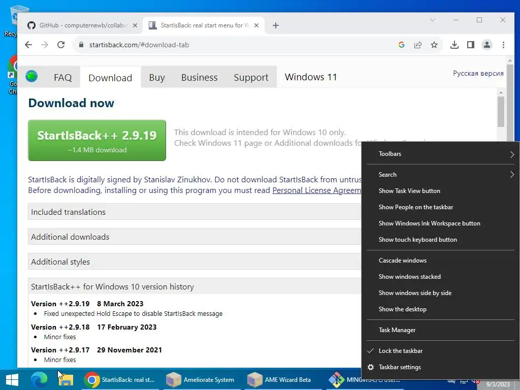This screenshot has height=390, width=520.
Task: Open File Explorer from taskbar
Action: coord(66,380)
